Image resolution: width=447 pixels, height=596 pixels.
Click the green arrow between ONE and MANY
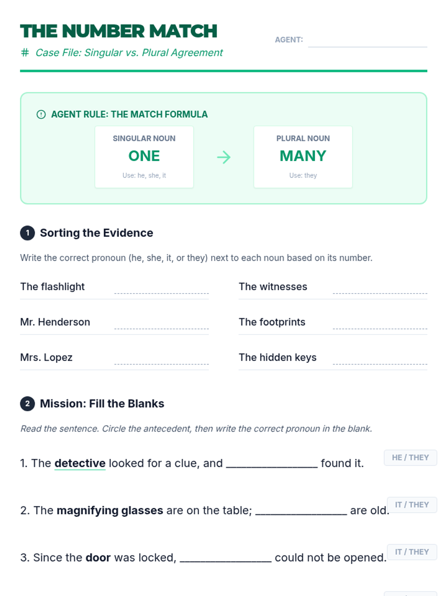[x=223, y=157]
